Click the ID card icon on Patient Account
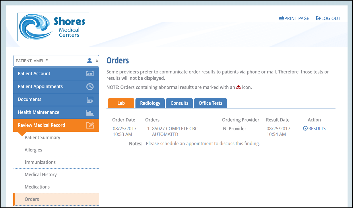 coord(90,73)
